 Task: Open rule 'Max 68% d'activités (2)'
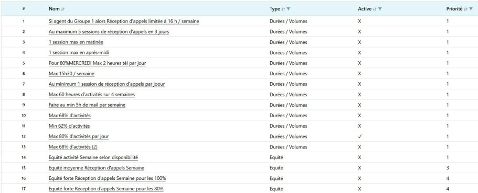tap(73, 147)
